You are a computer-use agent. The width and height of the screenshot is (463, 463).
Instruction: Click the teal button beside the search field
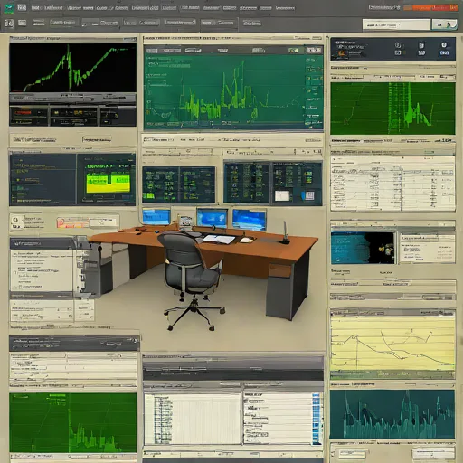point(444,24)
